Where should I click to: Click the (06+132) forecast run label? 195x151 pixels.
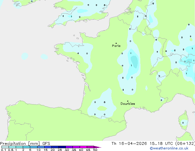185,144
